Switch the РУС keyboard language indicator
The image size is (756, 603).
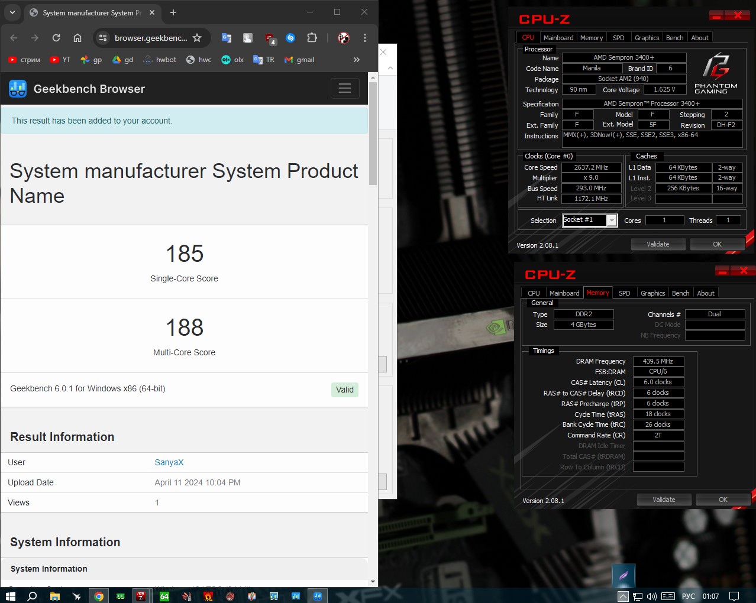coord(689,596)
